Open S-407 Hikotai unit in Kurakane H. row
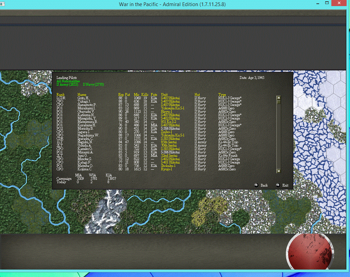 [x=170, y=125]
